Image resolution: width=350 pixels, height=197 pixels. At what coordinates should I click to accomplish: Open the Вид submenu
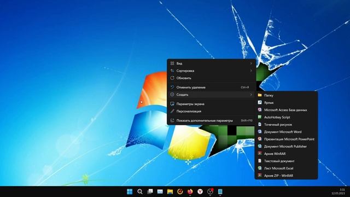pyautogui.click(x=212, y=63)
